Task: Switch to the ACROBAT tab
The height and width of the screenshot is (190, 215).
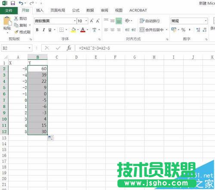Action: 138,10
